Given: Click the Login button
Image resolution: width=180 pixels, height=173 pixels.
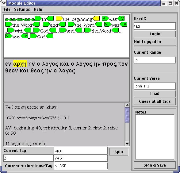Looking at the screenshot, I should (x=155, y=34).
